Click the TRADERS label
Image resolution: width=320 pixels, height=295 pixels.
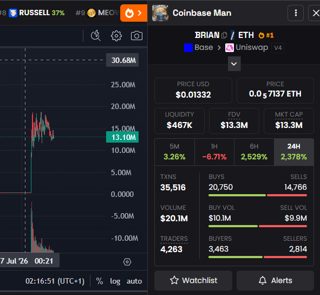[174, 239]
